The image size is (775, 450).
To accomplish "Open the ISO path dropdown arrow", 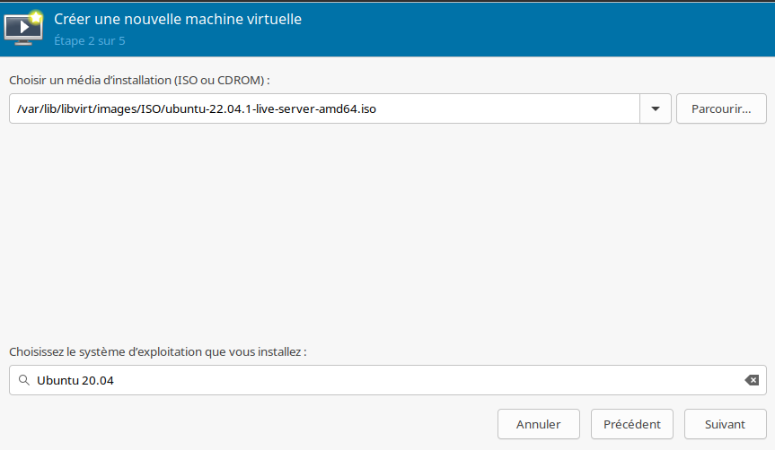I will point(656,108).
